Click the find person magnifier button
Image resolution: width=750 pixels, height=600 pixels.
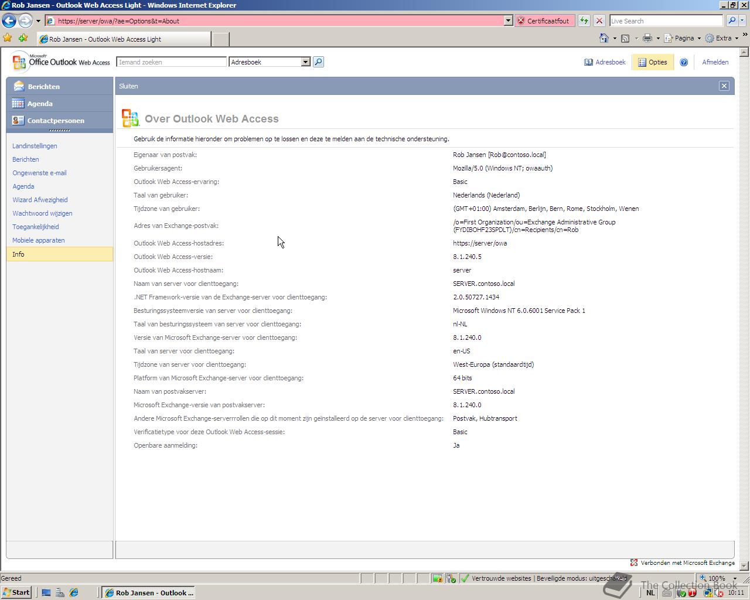pos(318,62)
